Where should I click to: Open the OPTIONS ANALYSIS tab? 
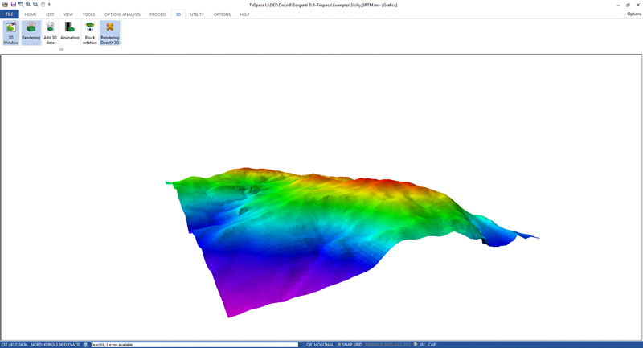pyautogui.click(x=122, y=14)
